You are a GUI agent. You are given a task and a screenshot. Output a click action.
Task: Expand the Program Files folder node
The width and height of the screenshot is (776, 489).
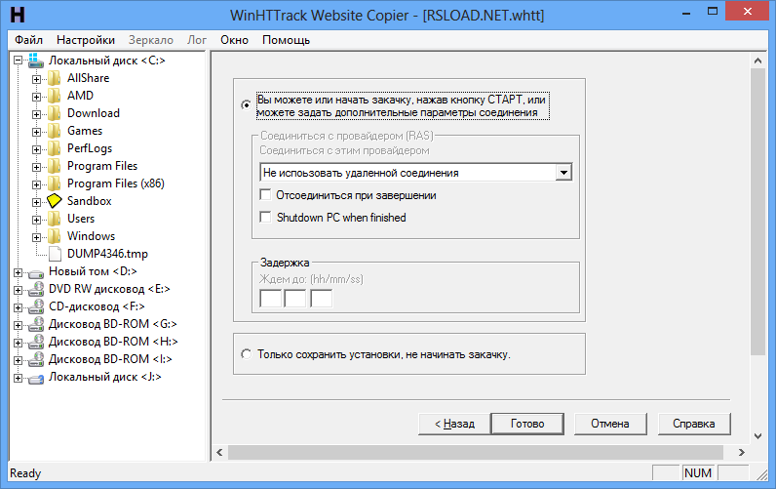(36, 167)
